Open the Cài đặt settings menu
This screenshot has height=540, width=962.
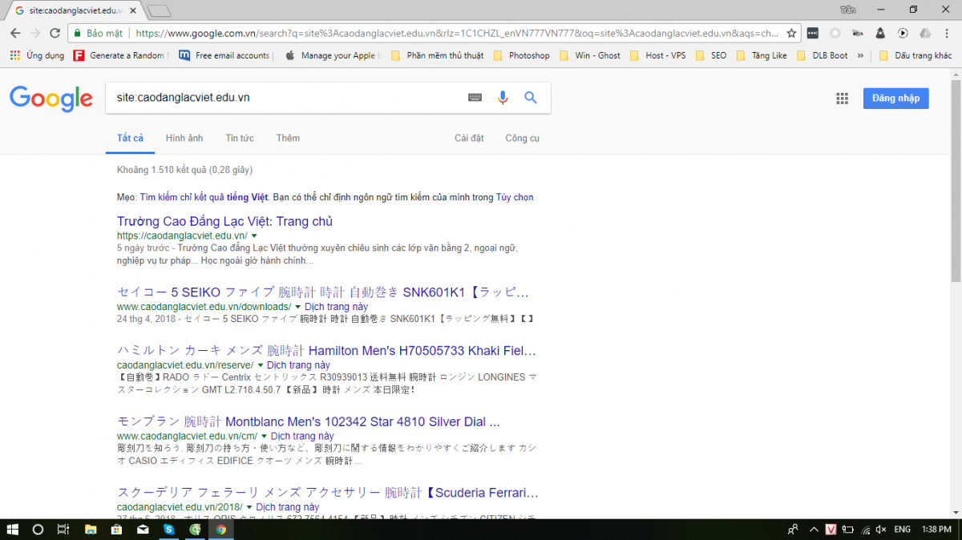pyautogui.click(x=469, y=138)
